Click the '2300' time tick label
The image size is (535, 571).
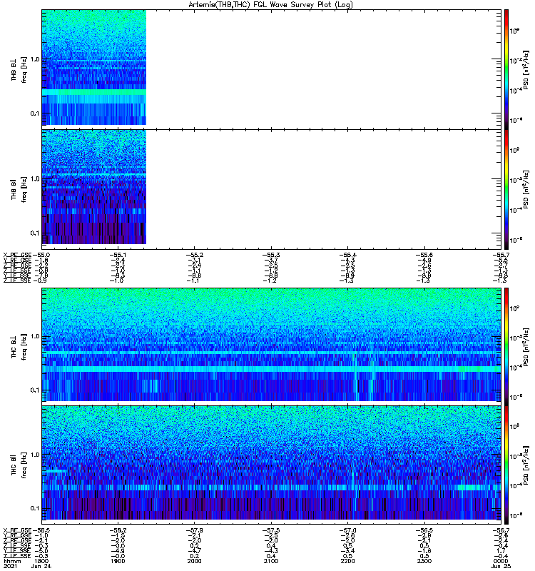click(x=424, y=561)
